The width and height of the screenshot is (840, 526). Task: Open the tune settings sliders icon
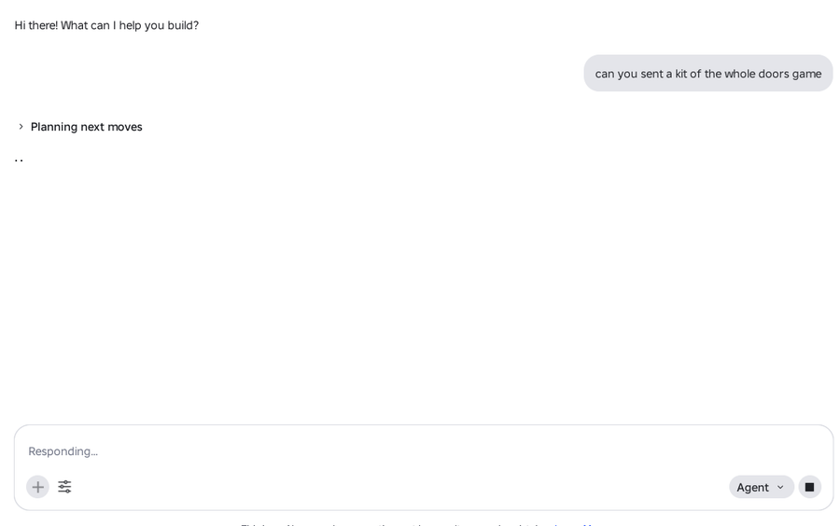pos(64,487)
